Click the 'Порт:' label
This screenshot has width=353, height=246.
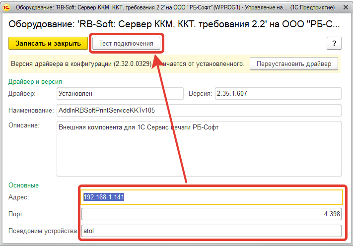tap(16, 214)
